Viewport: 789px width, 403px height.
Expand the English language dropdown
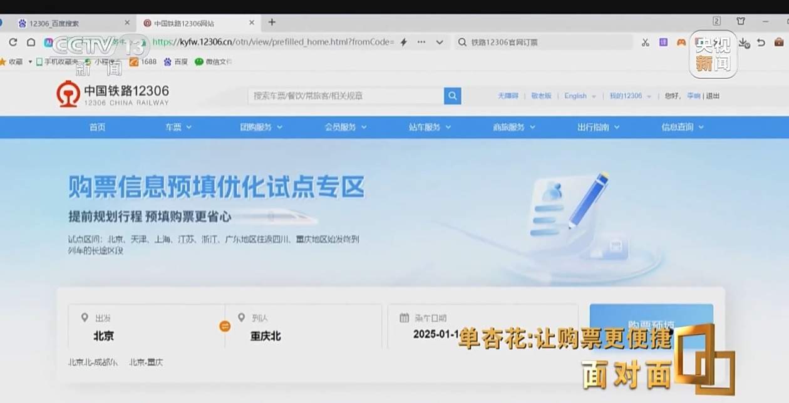pos(575,96)
